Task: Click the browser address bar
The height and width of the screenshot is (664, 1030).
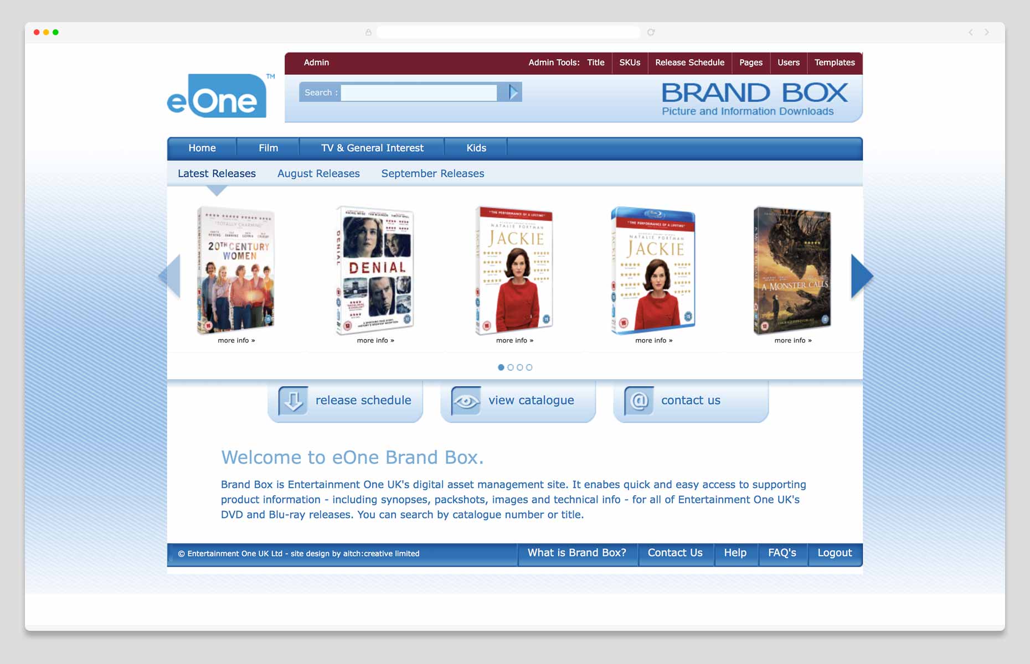Action: 508,32
